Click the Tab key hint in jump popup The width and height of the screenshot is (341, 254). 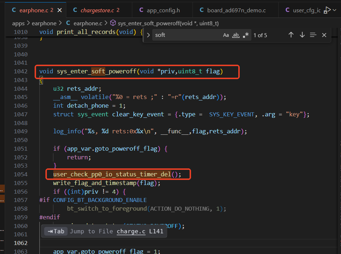pos(56,231)
